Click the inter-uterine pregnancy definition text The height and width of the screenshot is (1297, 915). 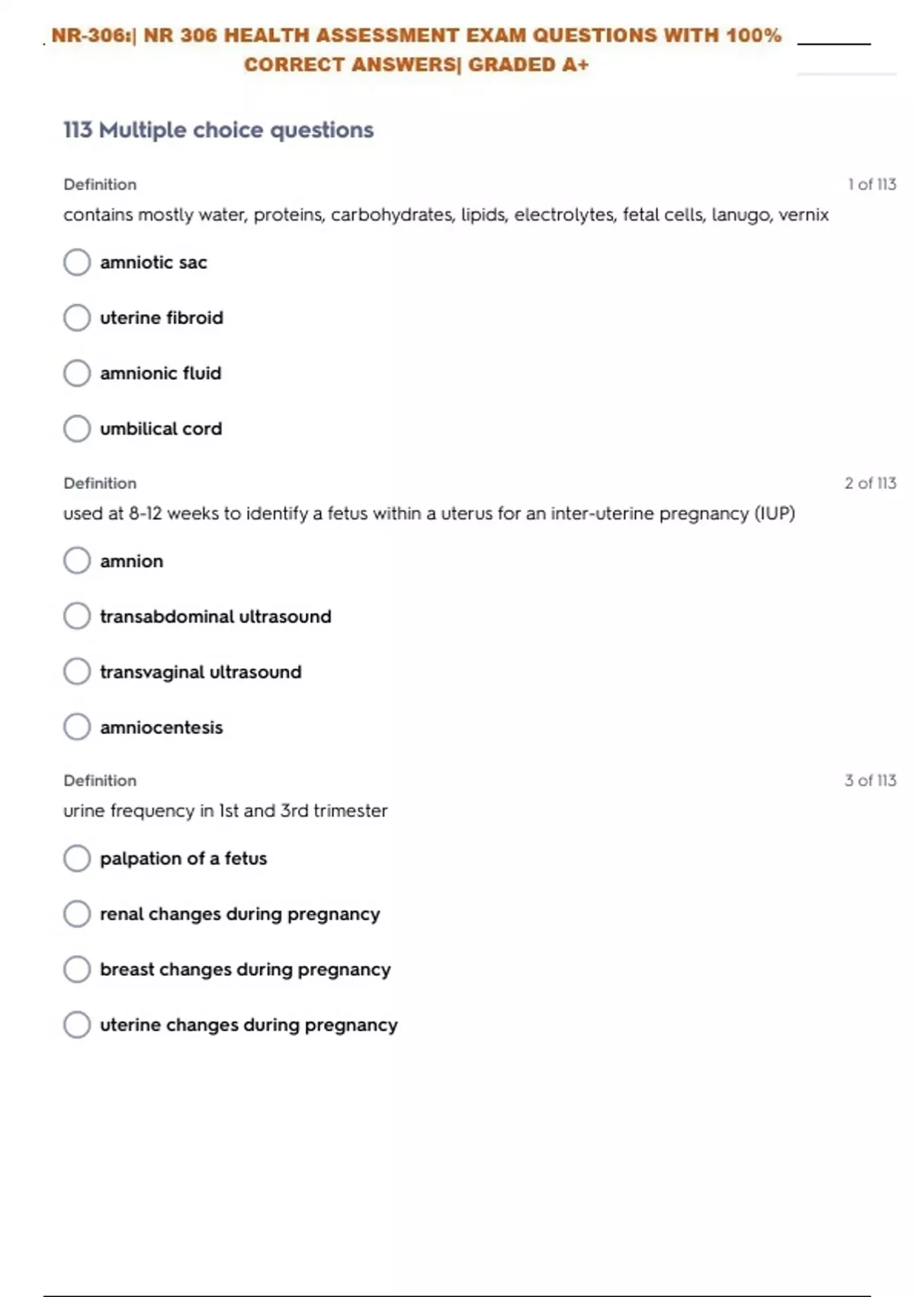tap(429, 513)
